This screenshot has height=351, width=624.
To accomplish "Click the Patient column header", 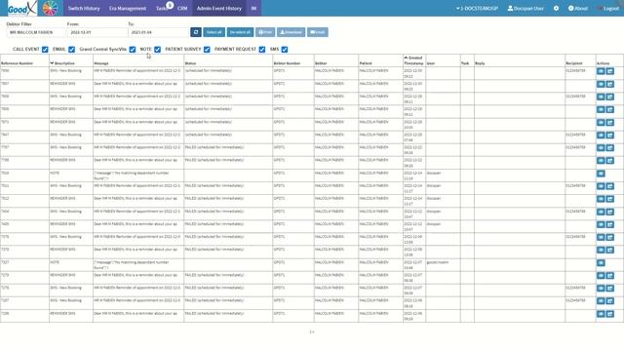I will click(x=366, y=63).
